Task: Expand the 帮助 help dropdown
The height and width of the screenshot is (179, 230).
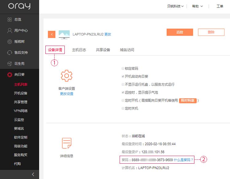Action: point(197,6)
